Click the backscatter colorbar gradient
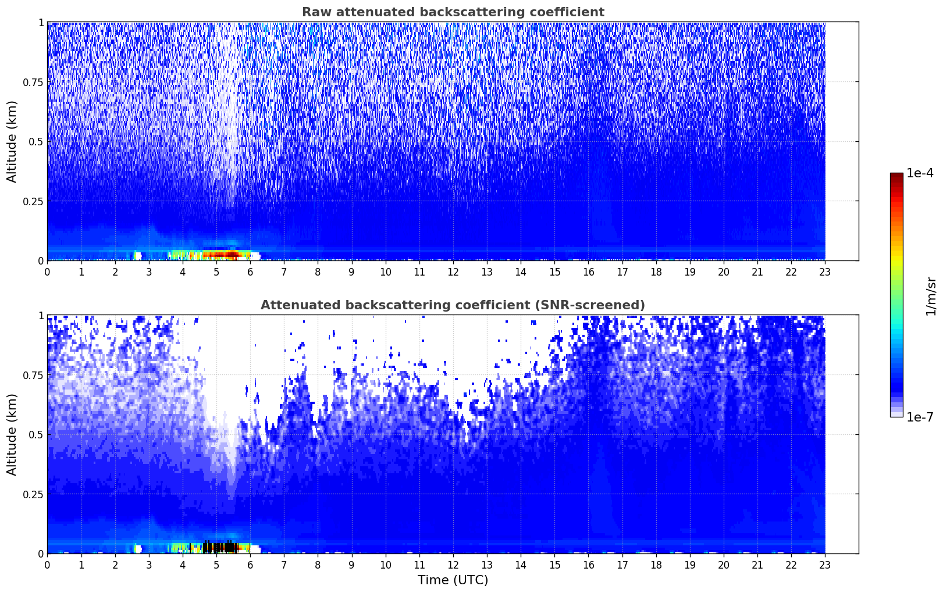 [896, 295]
